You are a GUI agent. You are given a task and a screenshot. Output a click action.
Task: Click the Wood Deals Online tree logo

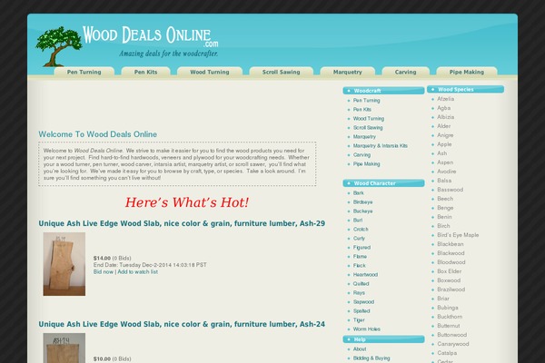tap(59, 46)
